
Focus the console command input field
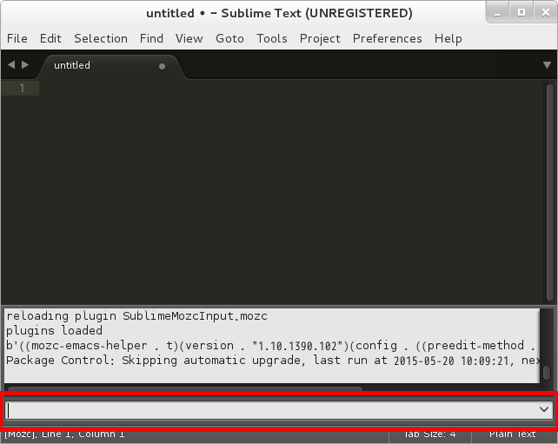click(269, 409)
